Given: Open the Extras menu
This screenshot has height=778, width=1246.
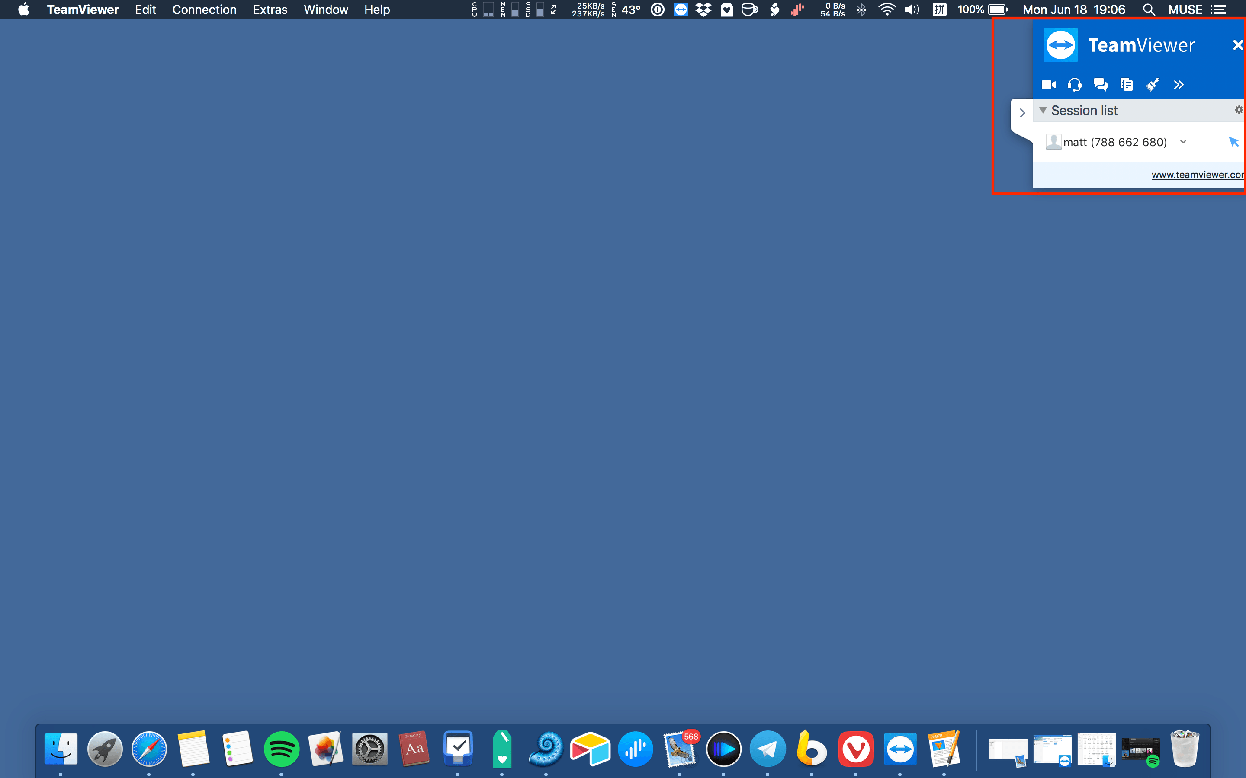Looking at the screenshot, I should coord(270,9).
